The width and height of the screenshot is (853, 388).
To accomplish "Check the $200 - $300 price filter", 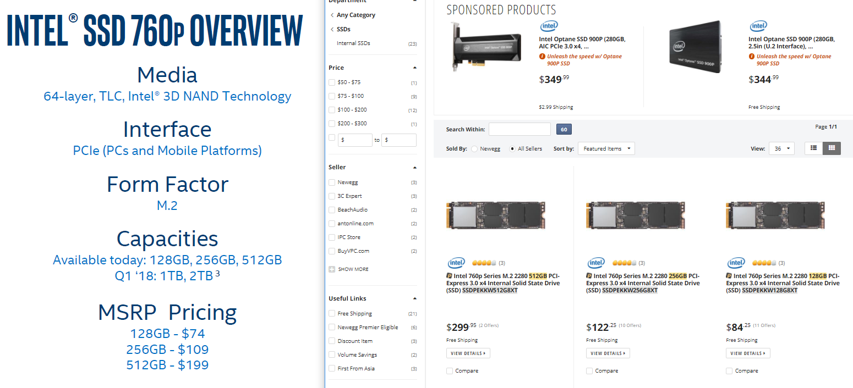I will click(332, 124).
